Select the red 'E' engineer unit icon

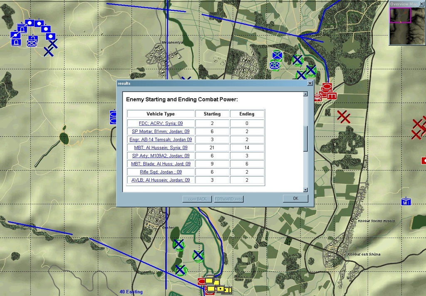pyautogui.click(x=332, y=96)
